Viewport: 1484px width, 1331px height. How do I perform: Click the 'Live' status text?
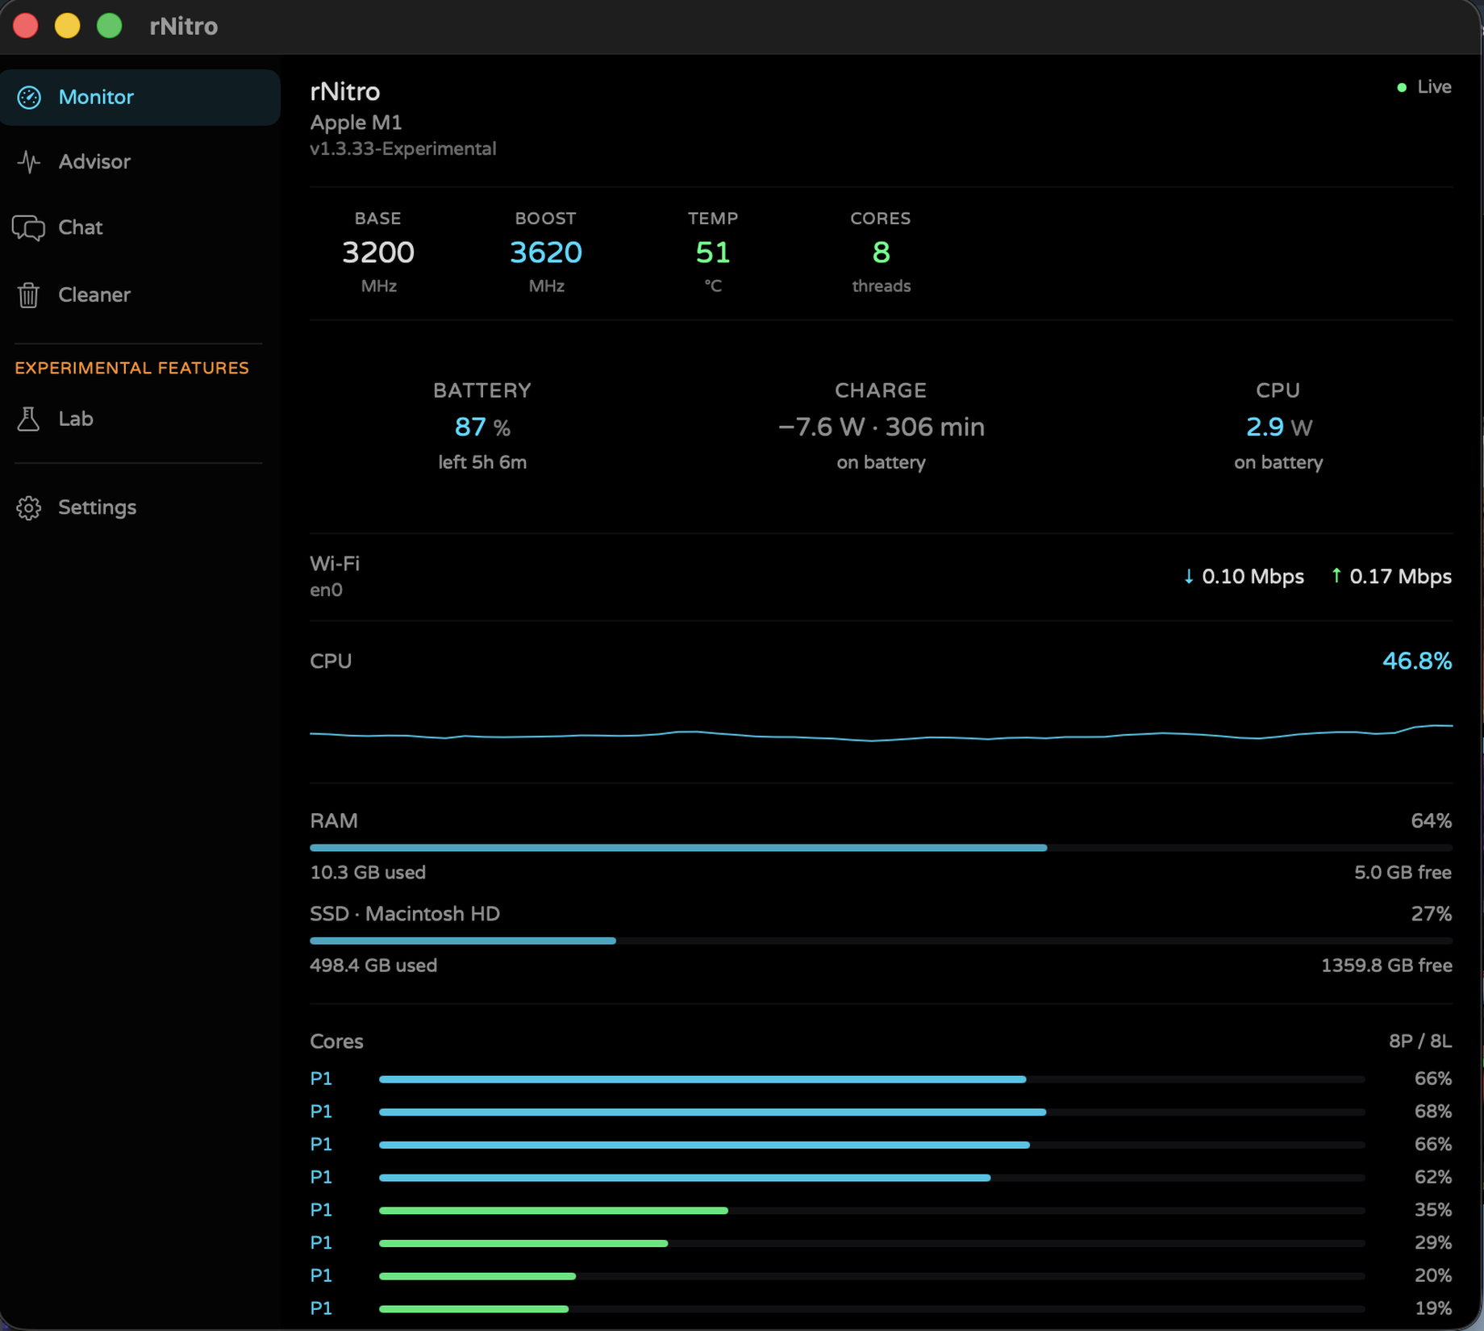coord(1434,87)
